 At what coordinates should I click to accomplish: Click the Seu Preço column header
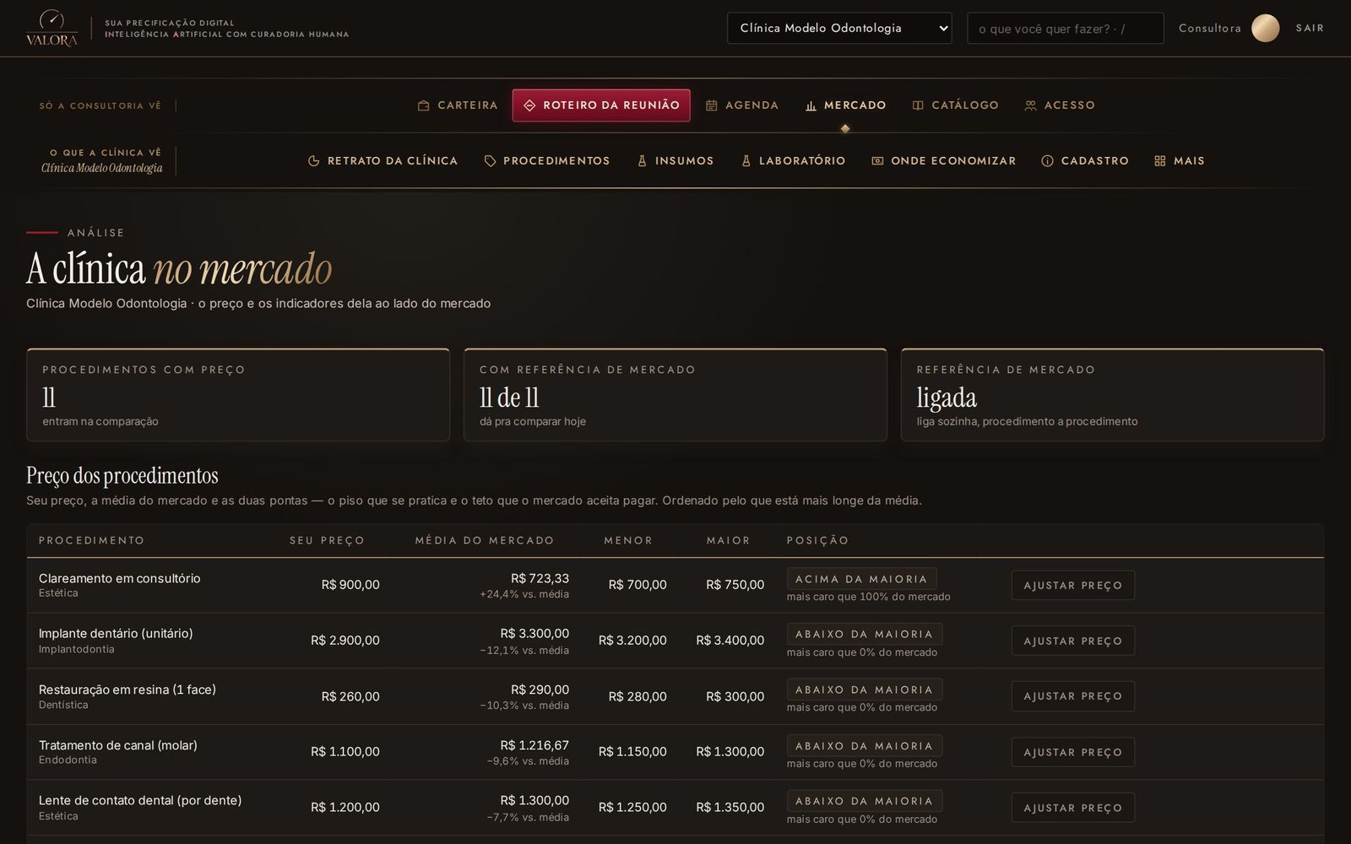tap(328, 540)
